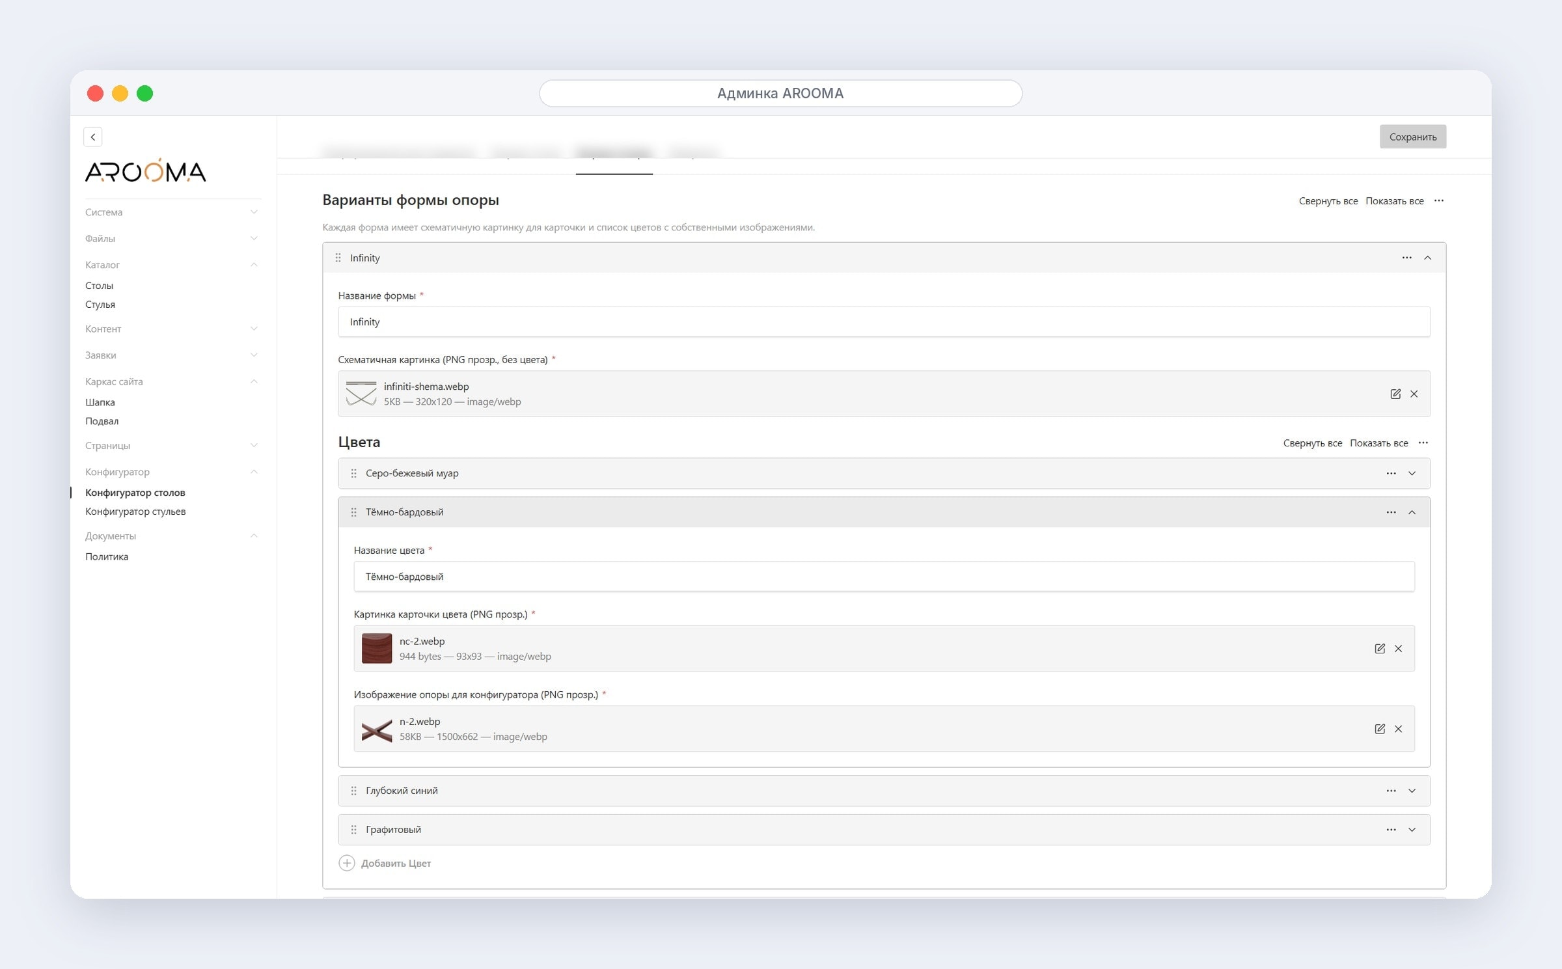This screenshot has width=1562, height=969.
Task: Edit the infiniti-shema.webp file
Action: [1395, 394]
